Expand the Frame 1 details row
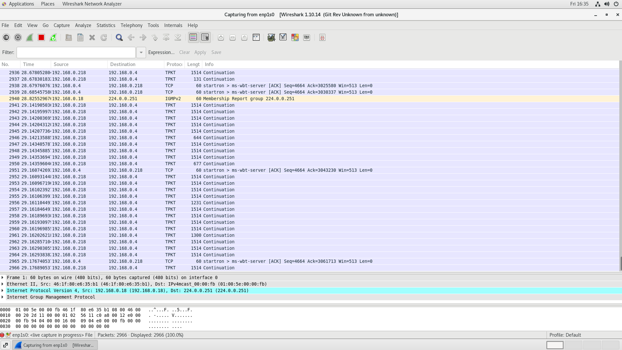This screenshot has width=622, height=350. point(3,277)
